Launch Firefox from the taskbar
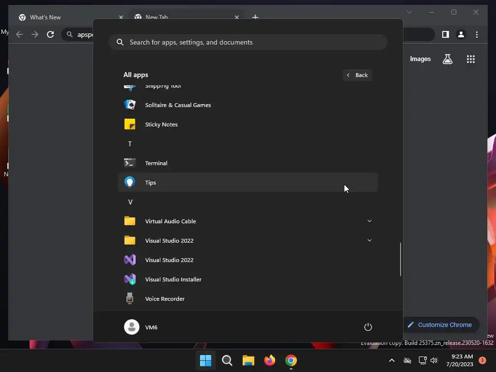 pos(269,360)
